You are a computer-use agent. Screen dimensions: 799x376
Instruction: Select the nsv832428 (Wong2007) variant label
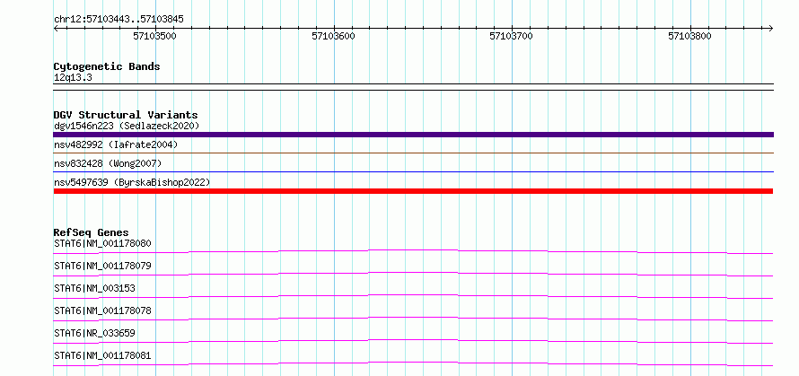click(x=108, y=163)
